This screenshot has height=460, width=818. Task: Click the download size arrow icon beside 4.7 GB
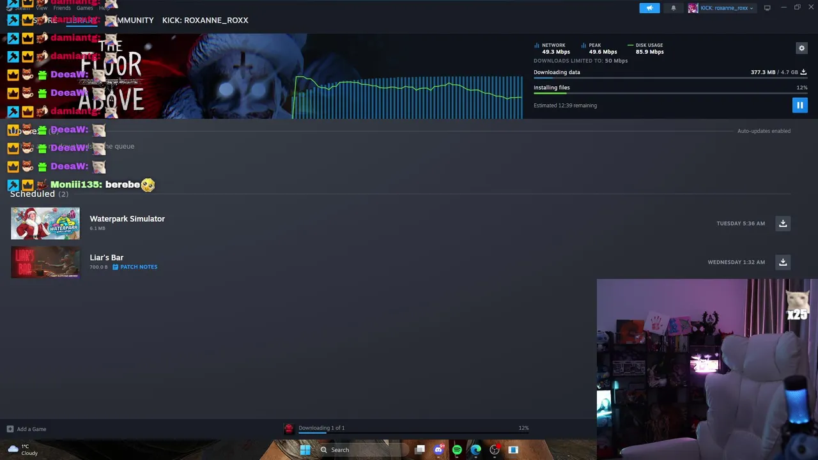pyautogui.click(x=803, y=72)
